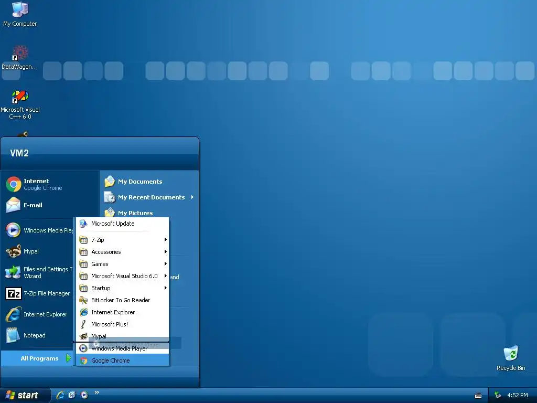Click the 4:52 PM clock

[518, 395]
